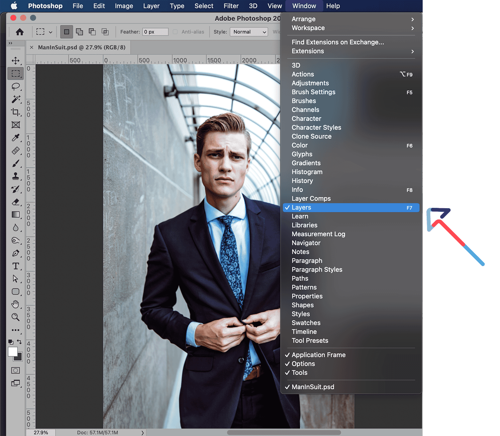Image resolution: width=500 pixels, height=436 pixels.
Task: Choose the Eyedropper tool
Action: pos(15,138)
